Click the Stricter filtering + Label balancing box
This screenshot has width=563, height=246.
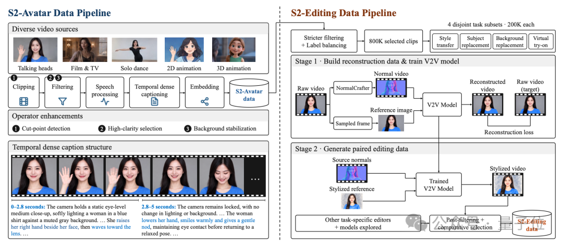[x=324, y=42]
